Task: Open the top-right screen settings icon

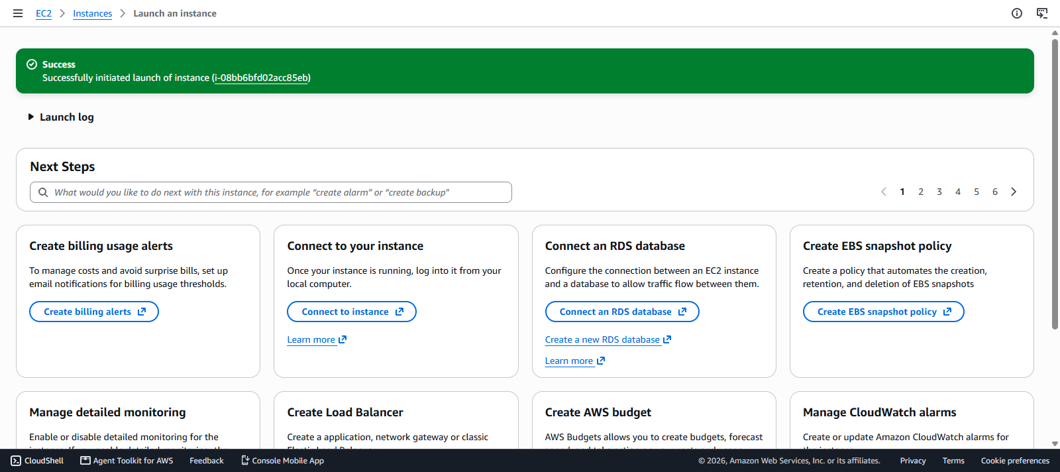Action: 1042,13
